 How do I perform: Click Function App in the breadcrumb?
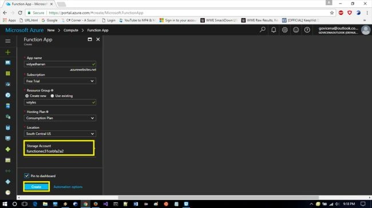point(98,30)
